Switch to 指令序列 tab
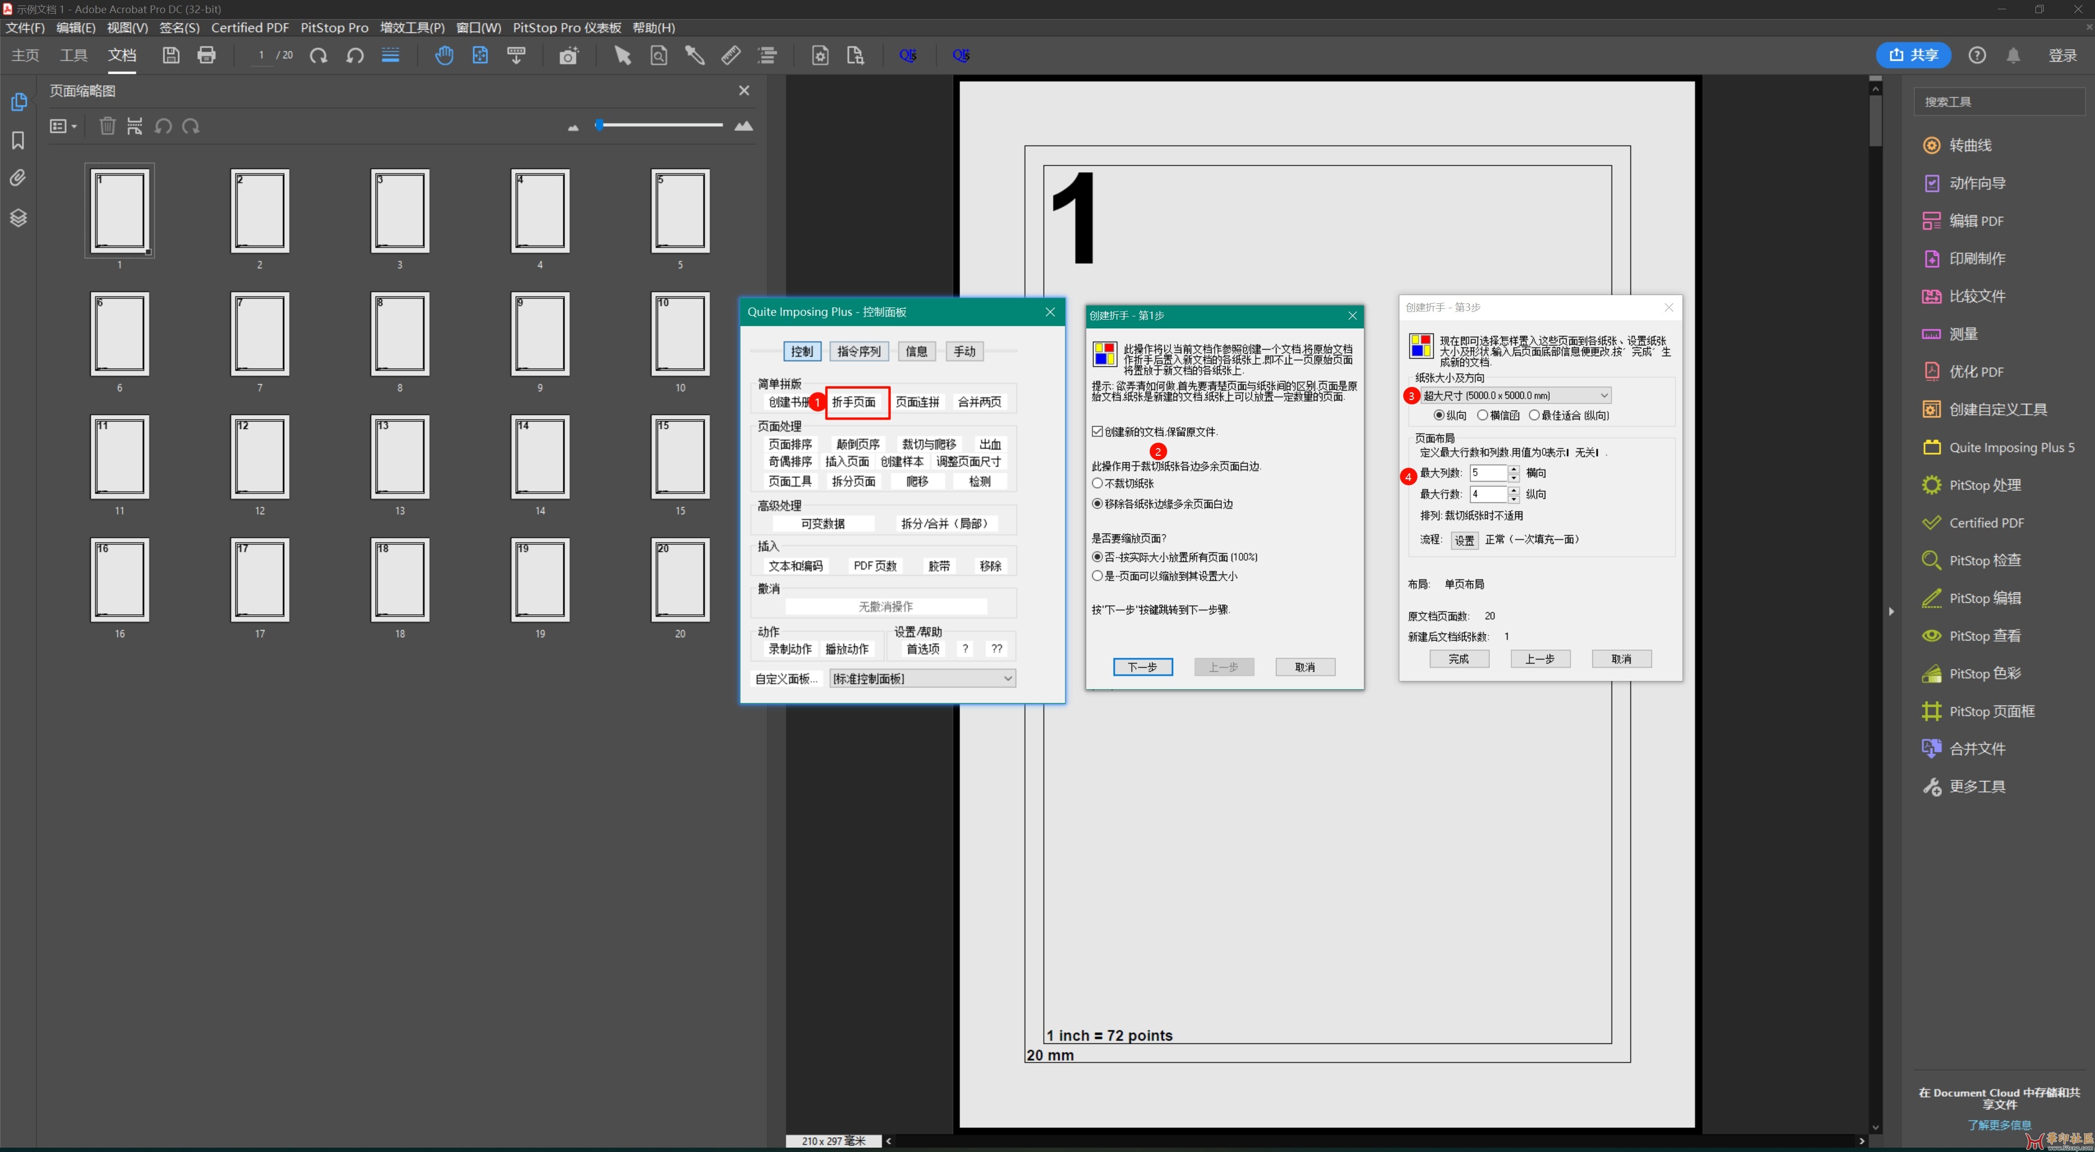 pyautogui.click(x=858, y=351)
